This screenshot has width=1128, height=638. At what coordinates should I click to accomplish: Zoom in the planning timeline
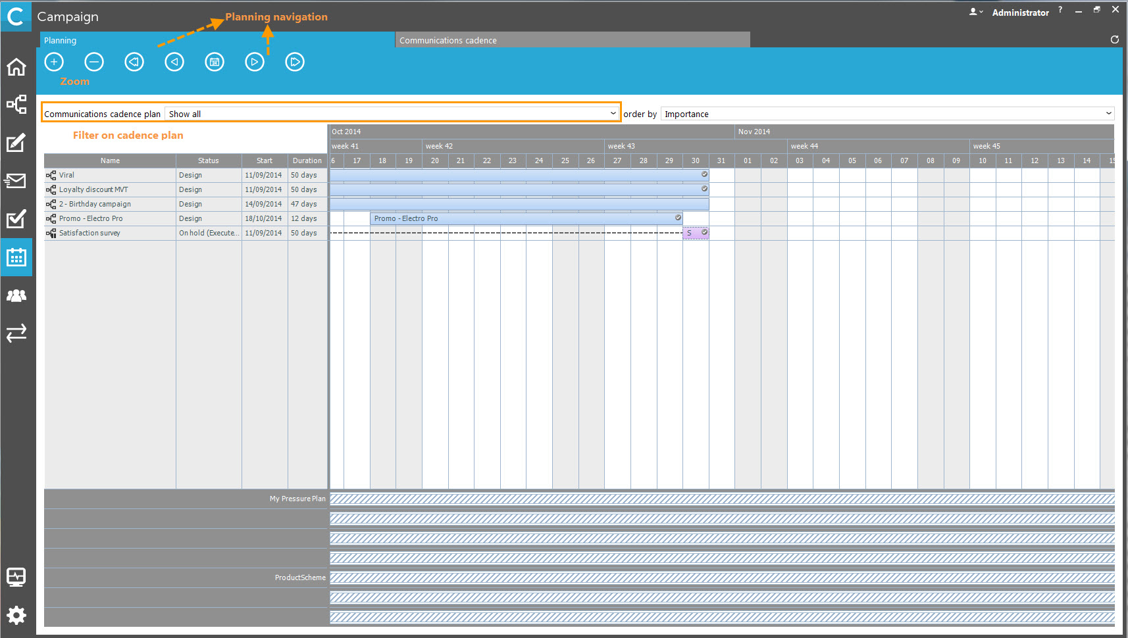(x=54, y=62)
